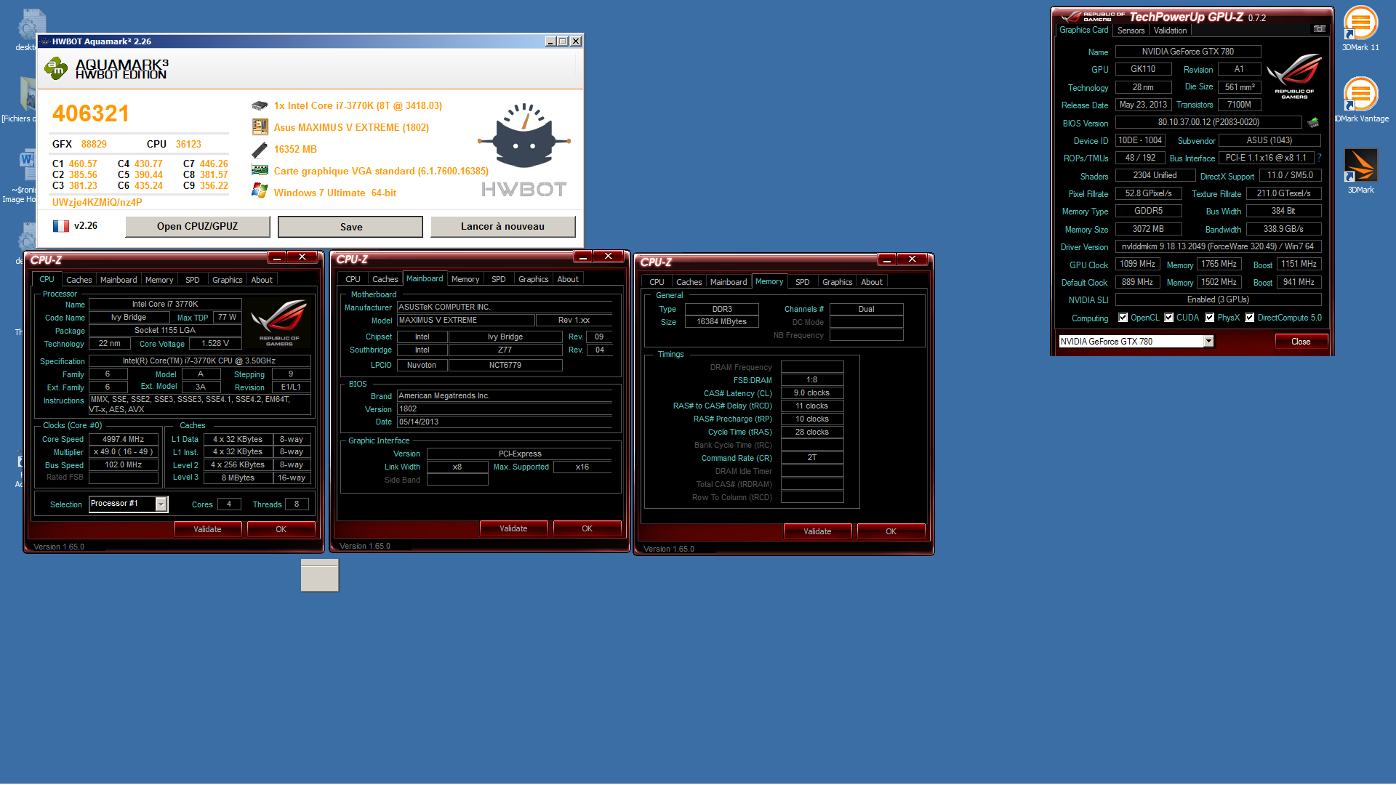Open Caches tab in the CPU-Z processor window
The image size is (1396, 785).
point(79,280)
